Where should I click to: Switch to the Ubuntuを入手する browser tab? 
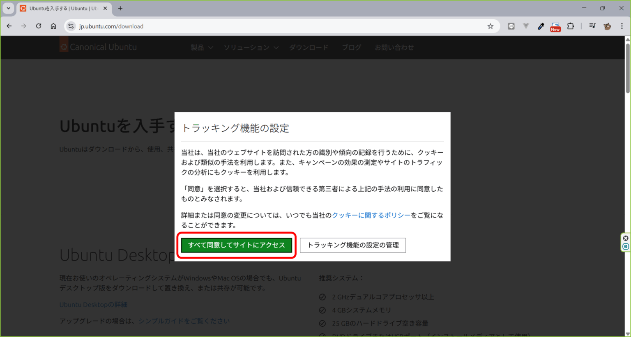click(x=62, y=8)
